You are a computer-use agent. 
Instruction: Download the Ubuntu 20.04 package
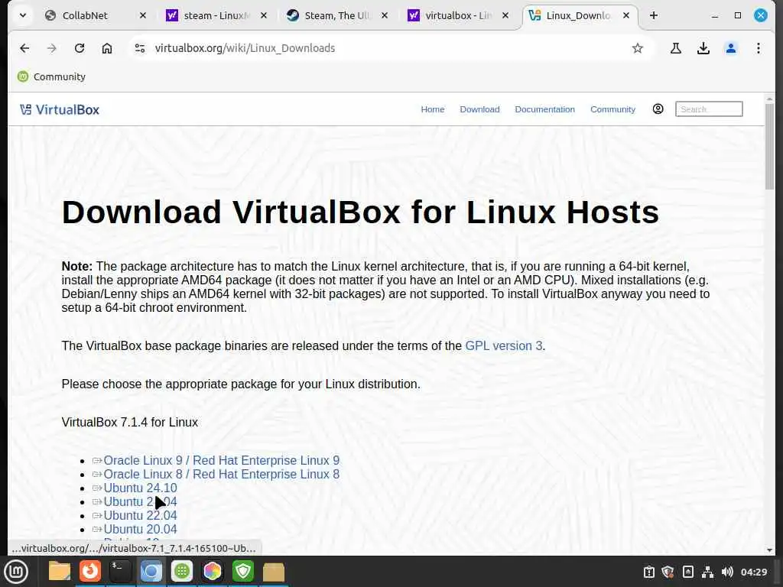[x=140, y=529]
